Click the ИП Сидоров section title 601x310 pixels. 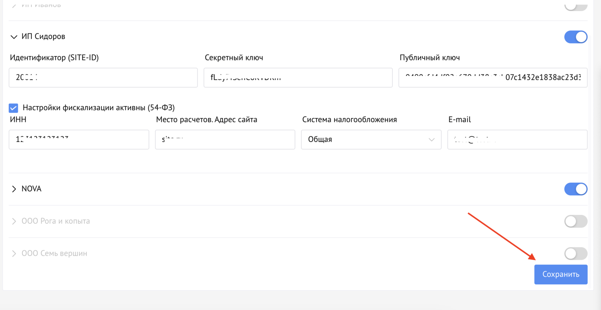43,37
